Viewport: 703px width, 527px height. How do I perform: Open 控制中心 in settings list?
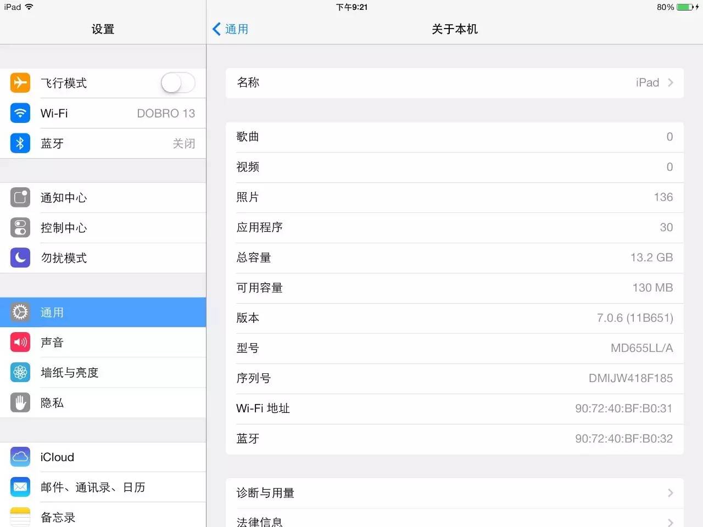point(103,228)
